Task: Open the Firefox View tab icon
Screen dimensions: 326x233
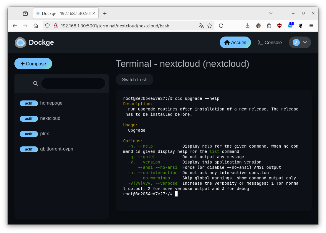Action: tap(25, 13)
